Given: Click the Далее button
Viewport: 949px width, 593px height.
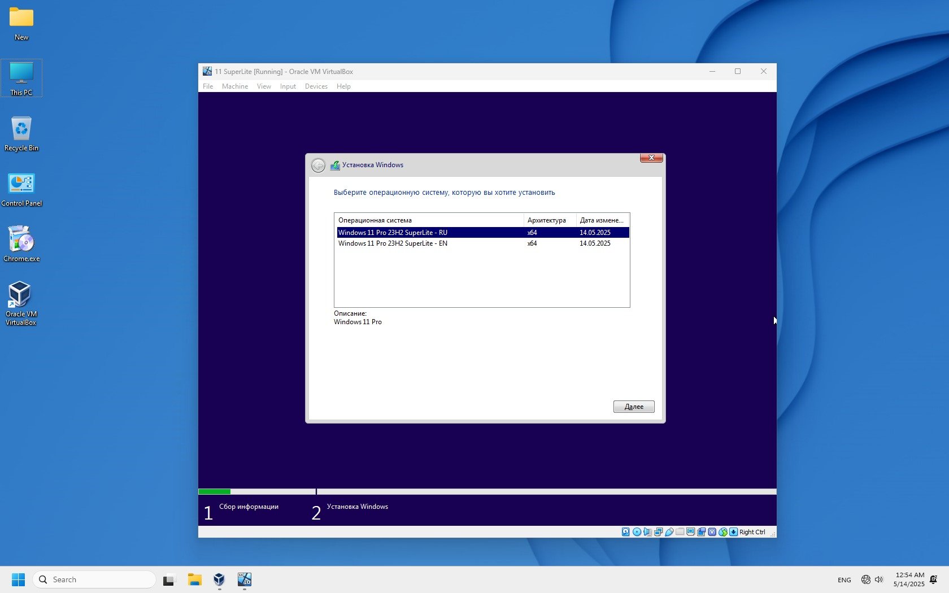Looking at the screenshot, I should tap(634, 407).
